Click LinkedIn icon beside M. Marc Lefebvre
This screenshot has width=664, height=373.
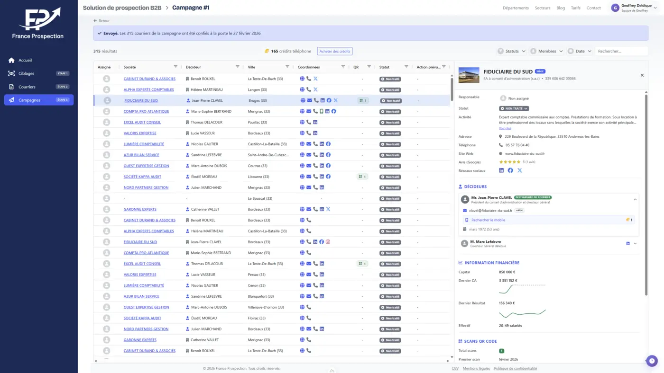tap(628, 244)
